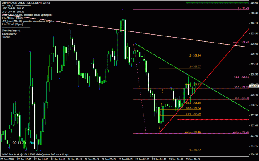259x161 pixels.
Task: Click the '23 Jan 00:45' time axis label
Action: 125,159
